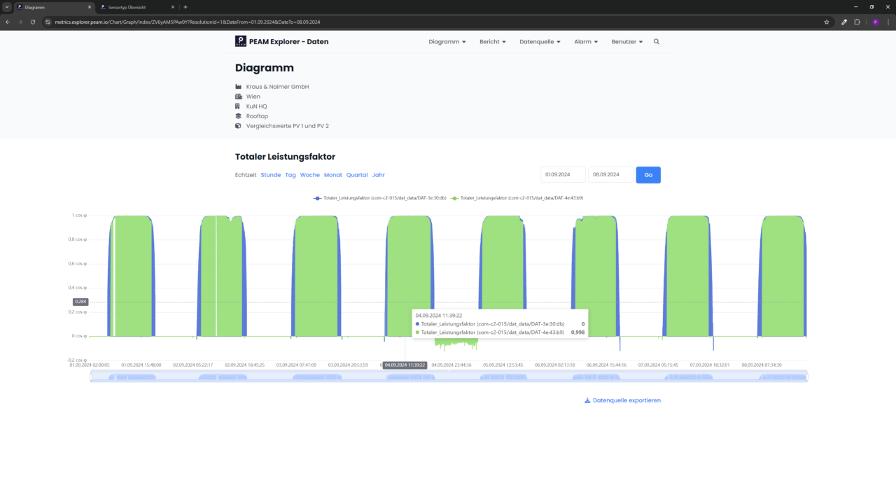Toggle the green DAT-4e:43:b9 legend series
This screenshot has width=896, height=504.
coord(517,198)
